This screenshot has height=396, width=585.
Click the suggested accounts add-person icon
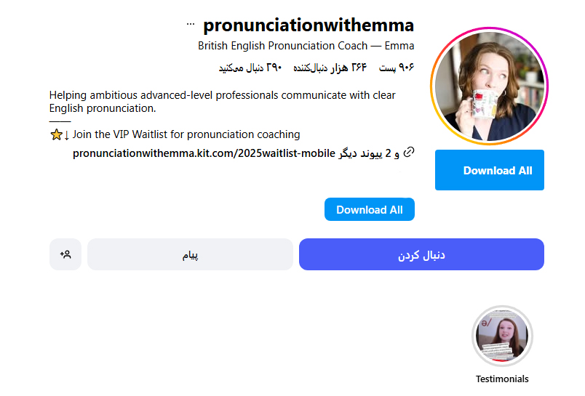(x=65, y=254)
